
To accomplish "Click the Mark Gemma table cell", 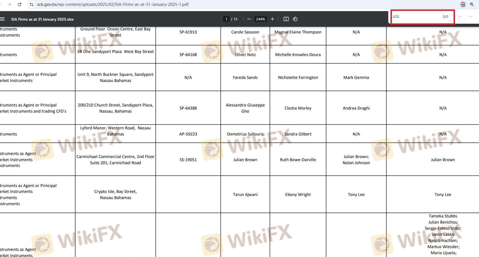I will point(356,77).
